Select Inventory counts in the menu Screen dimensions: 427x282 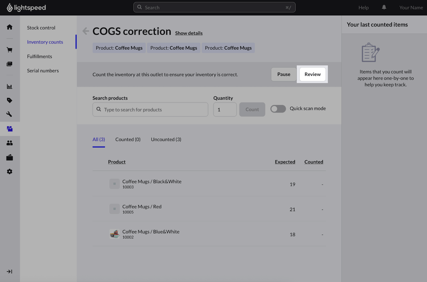pos(45,42)
